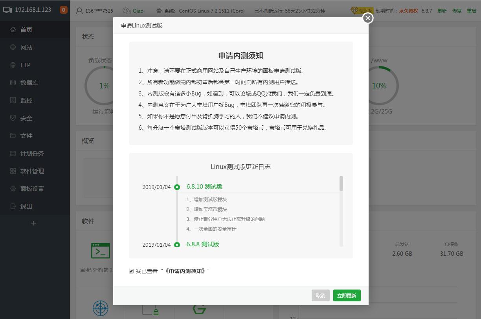Click the 重启 link in top bar
Screen dimensions: 481x319
coord(472,11)
